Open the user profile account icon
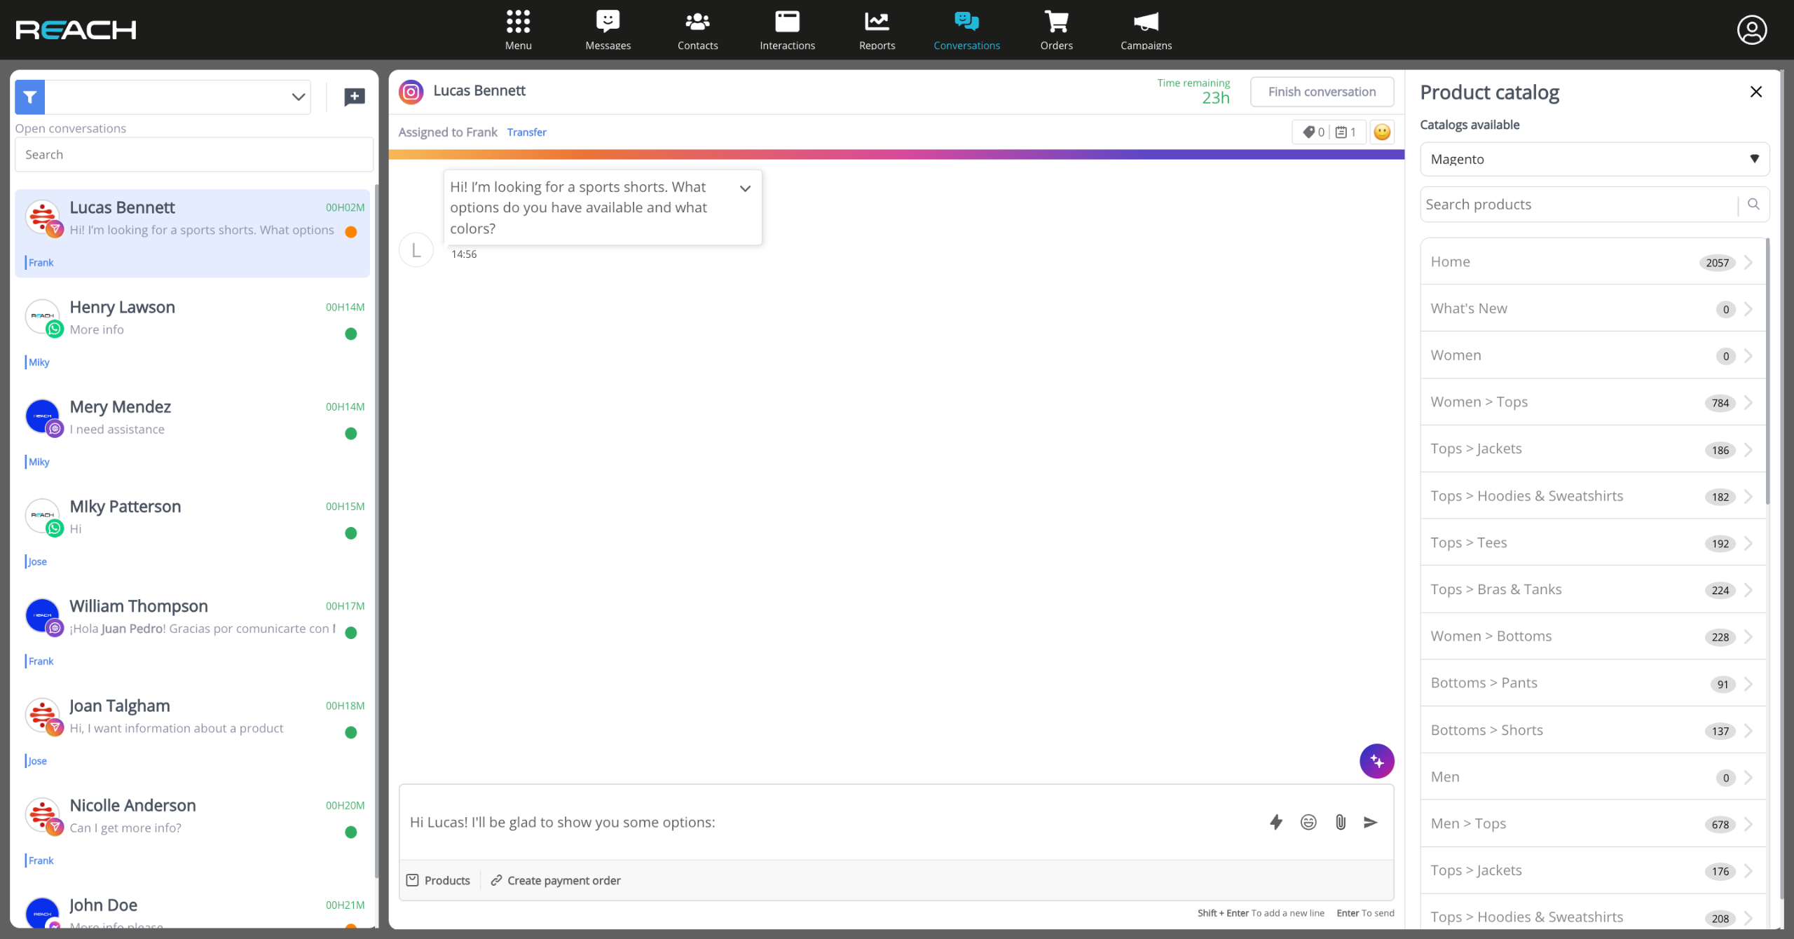The height and width of the screenshot is (939, 1794). [x=1751, y=29]
